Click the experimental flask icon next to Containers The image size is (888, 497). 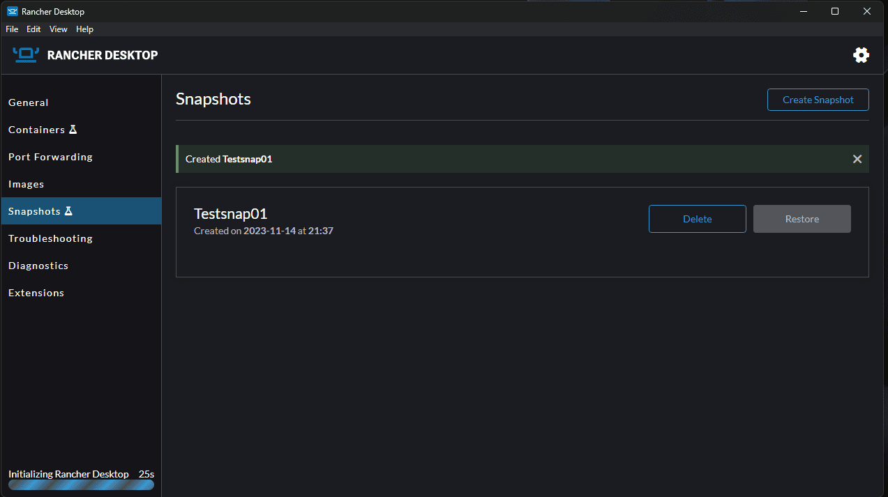click(73, 130)
